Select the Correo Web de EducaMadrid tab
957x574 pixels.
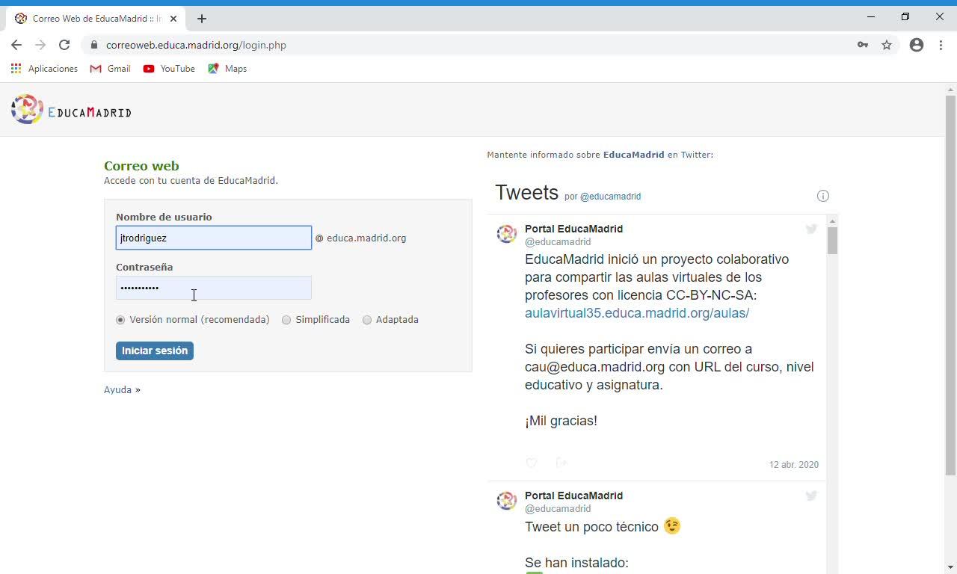point(96,19)
